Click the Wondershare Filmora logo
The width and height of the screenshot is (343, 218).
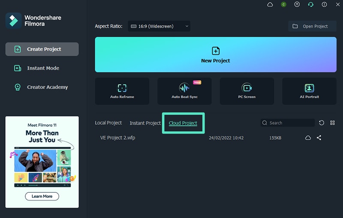14,21
